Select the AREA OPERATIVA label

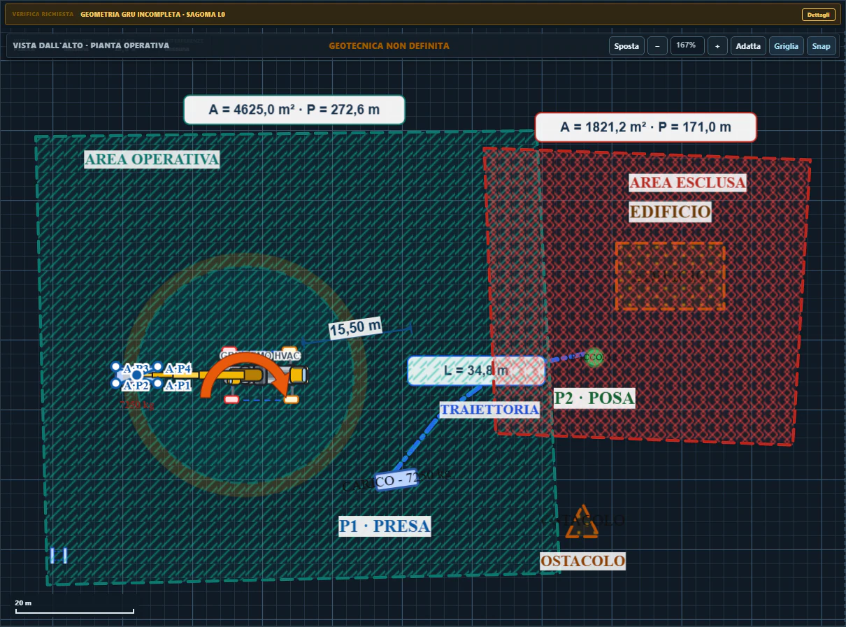click(152, 159)
